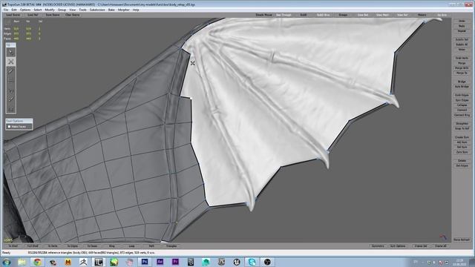The image size is (475, 267).
Task: Open Windows Start menu orb
Action: tap(7, 262)
